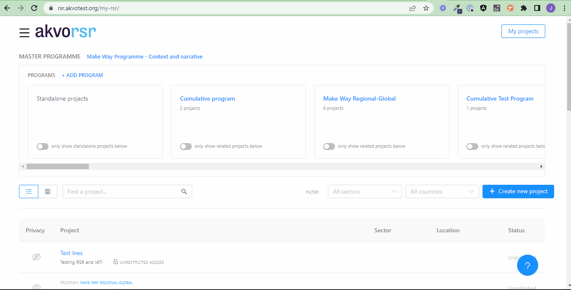Viewport: 571px width, 290px height.
Task: Open the My projects button
Action: click(x=523, y=31)
